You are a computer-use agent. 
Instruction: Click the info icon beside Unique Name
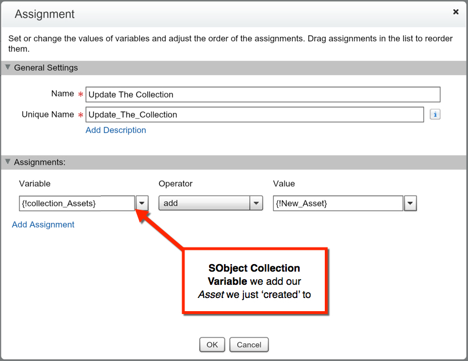pyautogui.click(x=435, y=115)
